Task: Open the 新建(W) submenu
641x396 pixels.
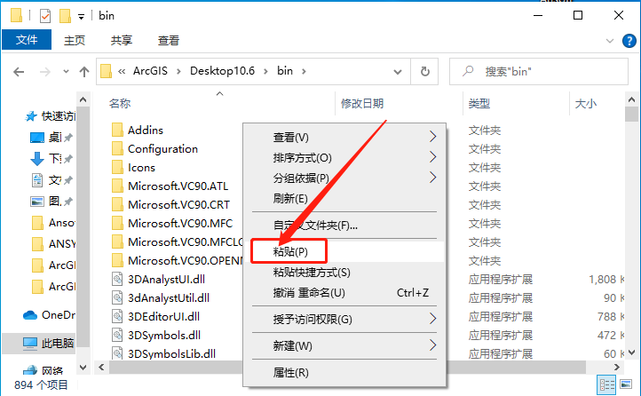Action: point(344,345)
